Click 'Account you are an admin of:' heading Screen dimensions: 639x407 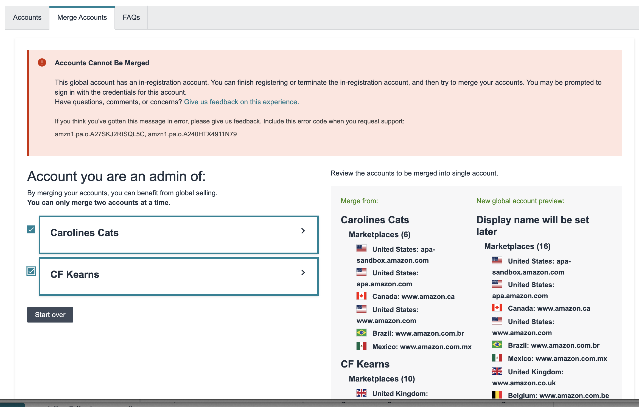click(x=116, y=176)
